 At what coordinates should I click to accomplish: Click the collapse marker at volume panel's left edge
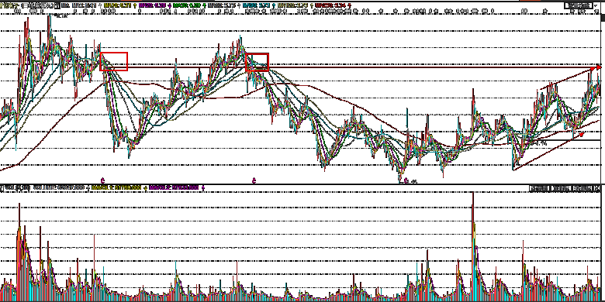tap(2, 188)
